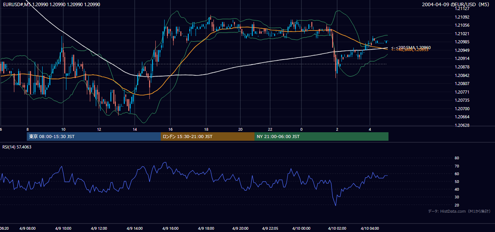Select the ロンドン 15:30-21:00 JST session bar
Image resolution: width=495 pixels, height=232 pixels.
point(208,136)
